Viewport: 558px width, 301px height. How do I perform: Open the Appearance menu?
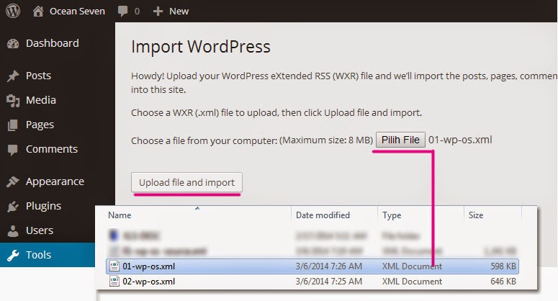click(55, 181)
